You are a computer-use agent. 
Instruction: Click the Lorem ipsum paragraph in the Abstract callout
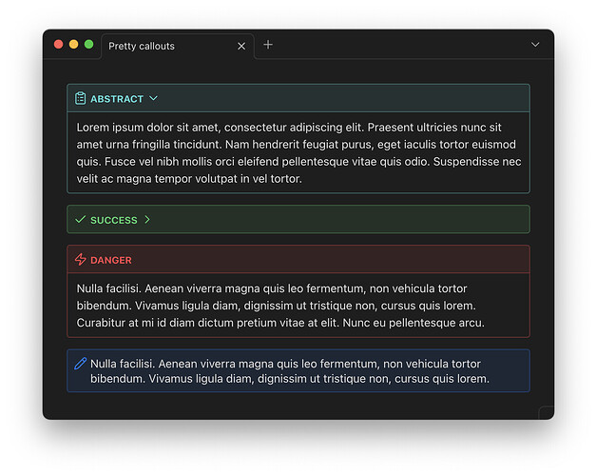point(298,152)
